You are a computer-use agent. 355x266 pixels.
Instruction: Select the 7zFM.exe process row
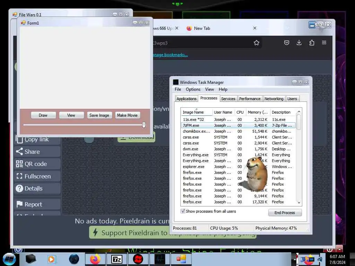(x=238, y=125)
